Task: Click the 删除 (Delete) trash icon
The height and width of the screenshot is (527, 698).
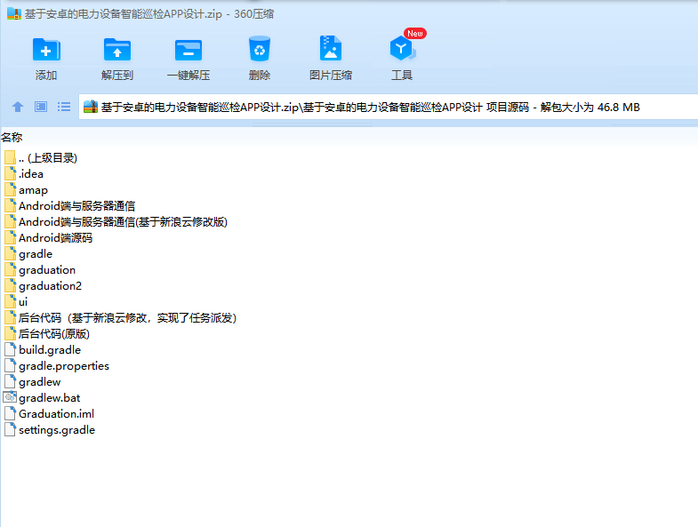Action: tap(260, 50)
